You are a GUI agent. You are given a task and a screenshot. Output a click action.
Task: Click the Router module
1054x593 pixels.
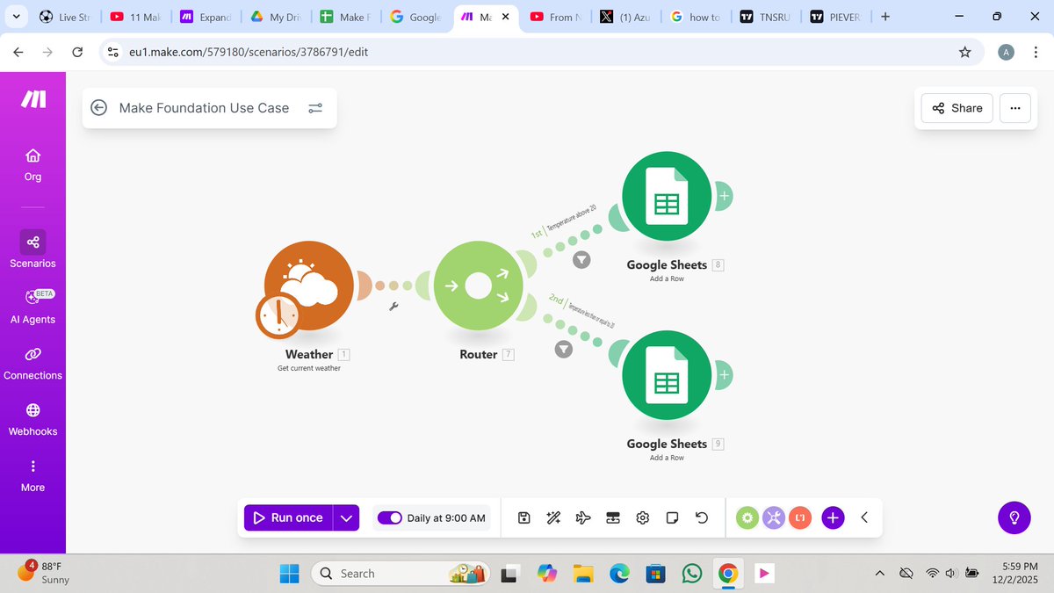(479, 286)
